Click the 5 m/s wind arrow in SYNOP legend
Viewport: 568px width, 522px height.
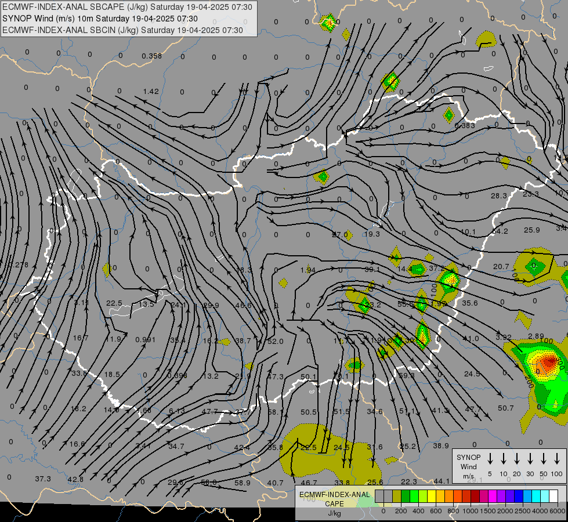(x=490, y=459)
